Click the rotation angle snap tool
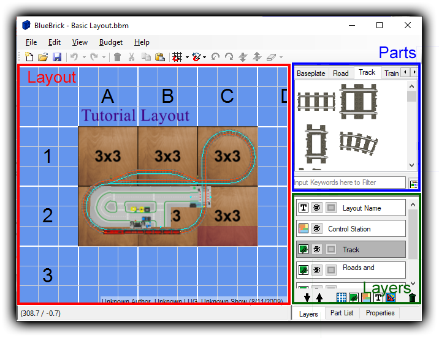 (197, 57)
